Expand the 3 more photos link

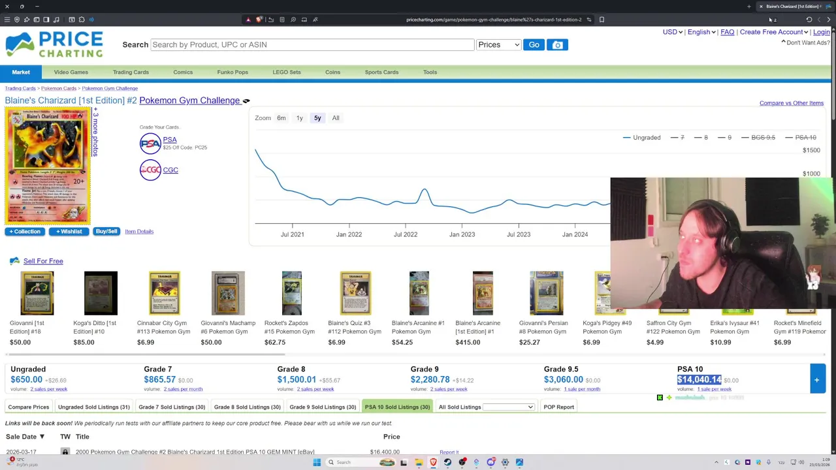coord(95,133)
